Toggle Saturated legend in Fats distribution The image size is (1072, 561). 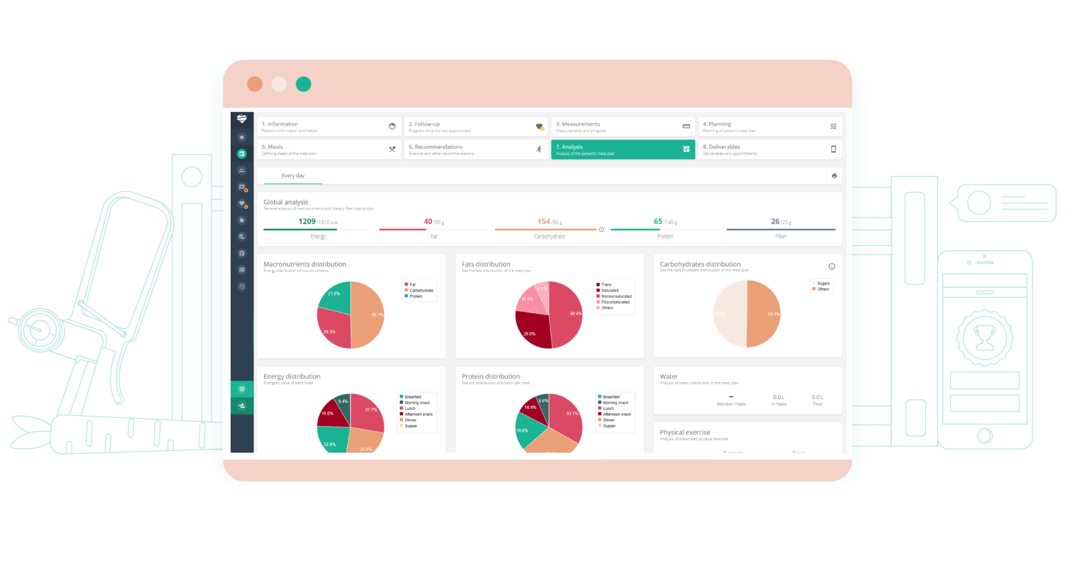click(609, 290)
